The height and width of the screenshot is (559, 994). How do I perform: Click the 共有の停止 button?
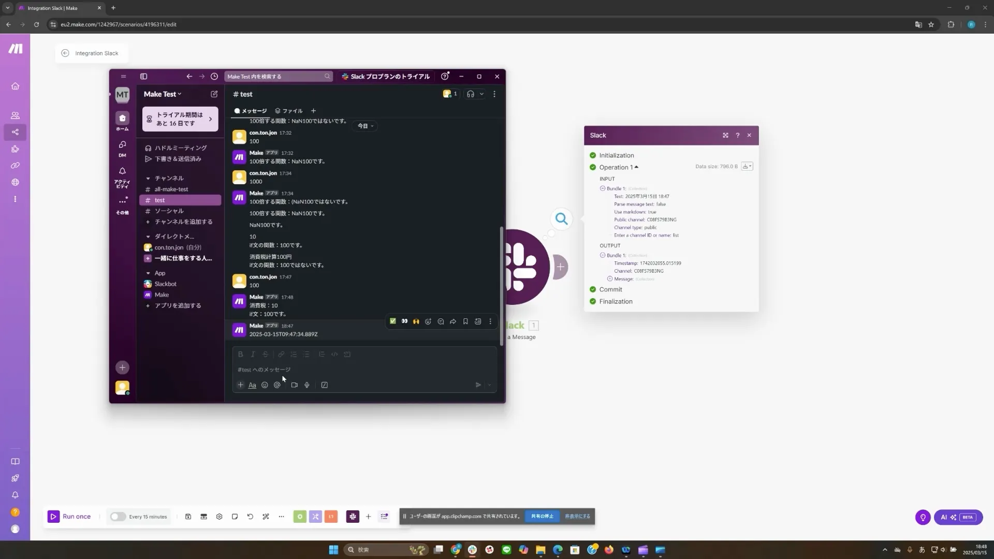point(542,516)
